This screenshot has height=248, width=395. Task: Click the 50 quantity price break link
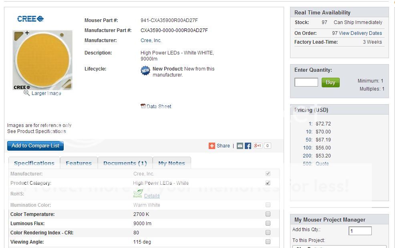pos(309,140)
